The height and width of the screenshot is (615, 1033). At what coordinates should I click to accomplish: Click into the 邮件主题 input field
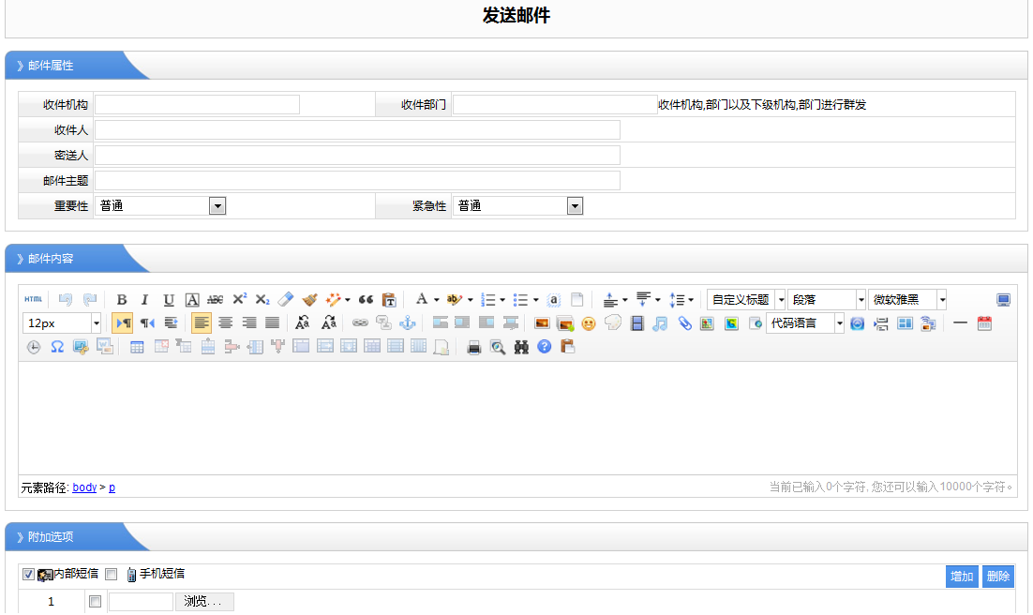click(x=357, y=181)
